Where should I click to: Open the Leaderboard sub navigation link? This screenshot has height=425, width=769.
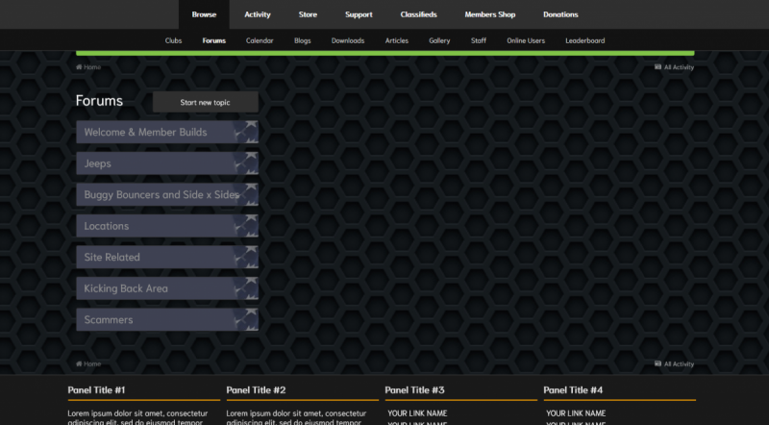tap(584, 40)
